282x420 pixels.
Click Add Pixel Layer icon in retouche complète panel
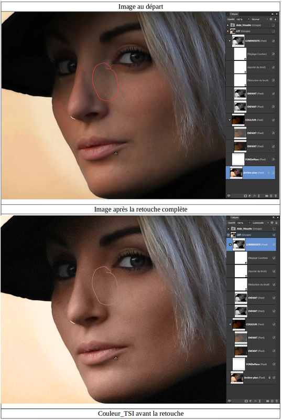[272, 401]
